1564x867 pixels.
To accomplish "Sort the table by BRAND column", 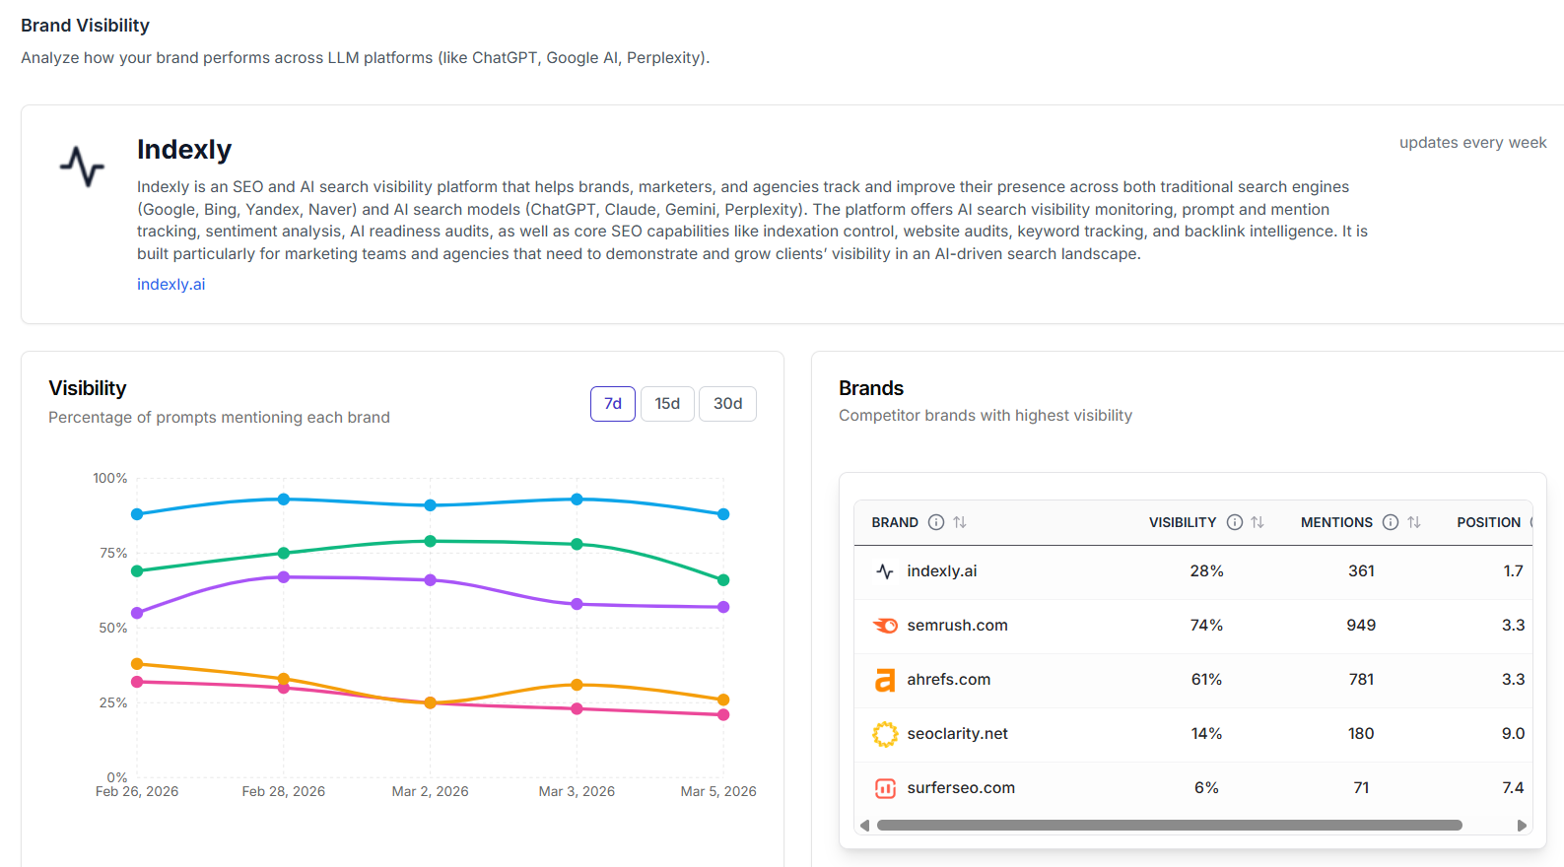I will click(960, 522).
